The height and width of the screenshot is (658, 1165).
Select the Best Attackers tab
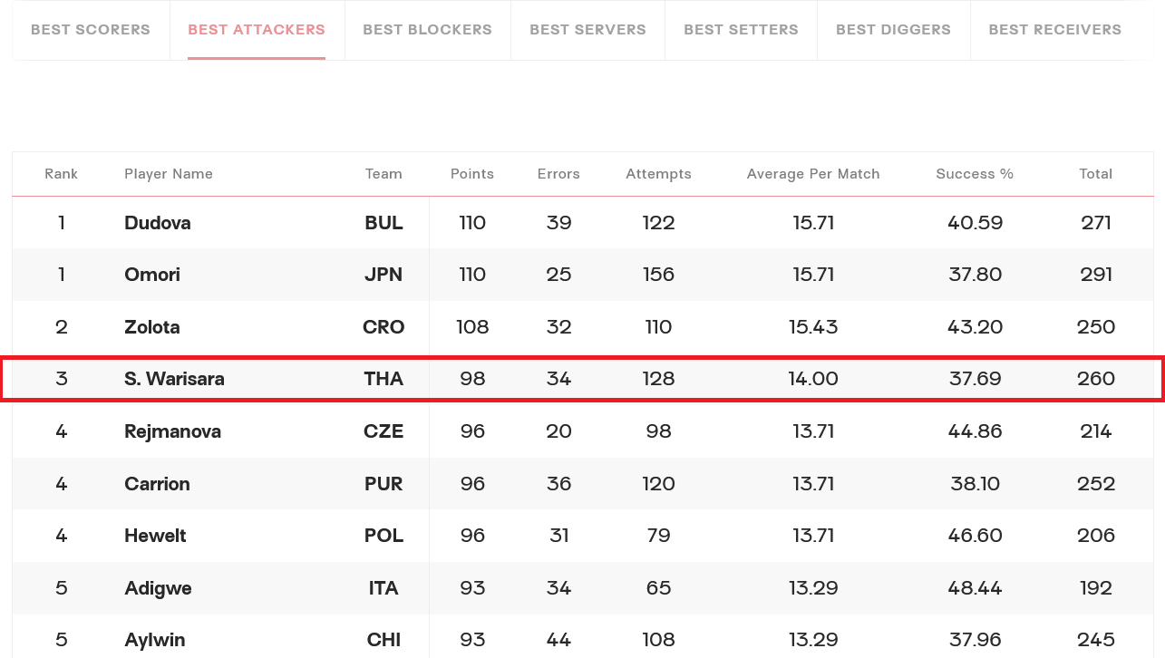pos(257,29)
